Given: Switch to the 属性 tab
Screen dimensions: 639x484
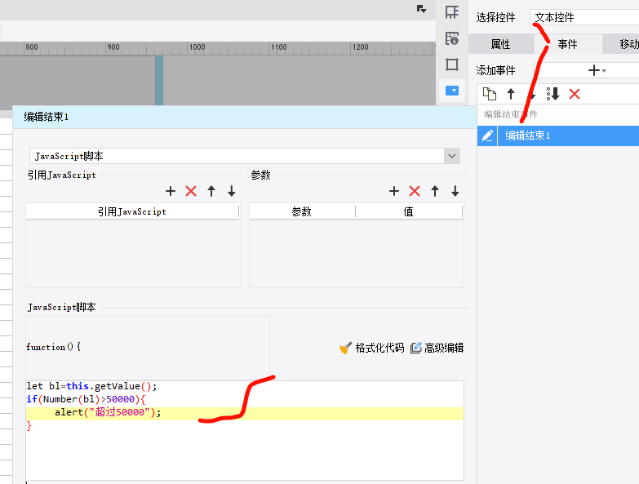Looking at the screenshot, I should (x=500, y=44).
